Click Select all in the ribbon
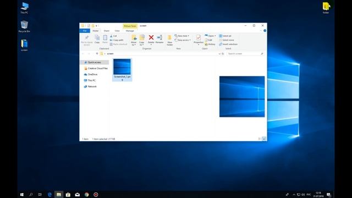This screenshot has height=198, width=352. [x=225, y=36]
